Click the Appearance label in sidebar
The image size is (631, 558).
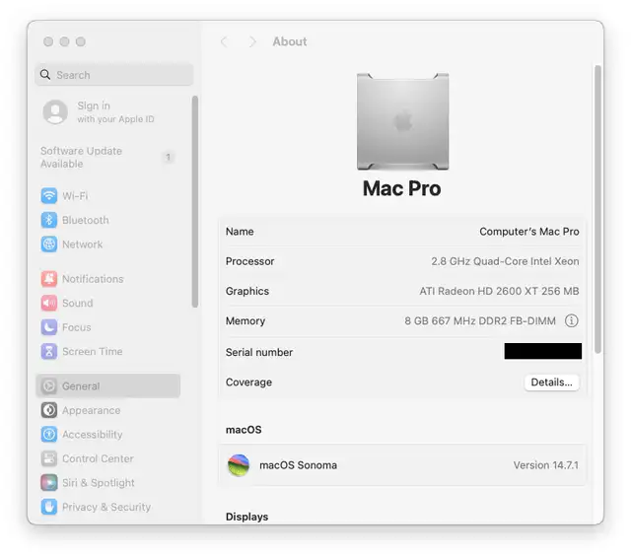click(92, 410)
